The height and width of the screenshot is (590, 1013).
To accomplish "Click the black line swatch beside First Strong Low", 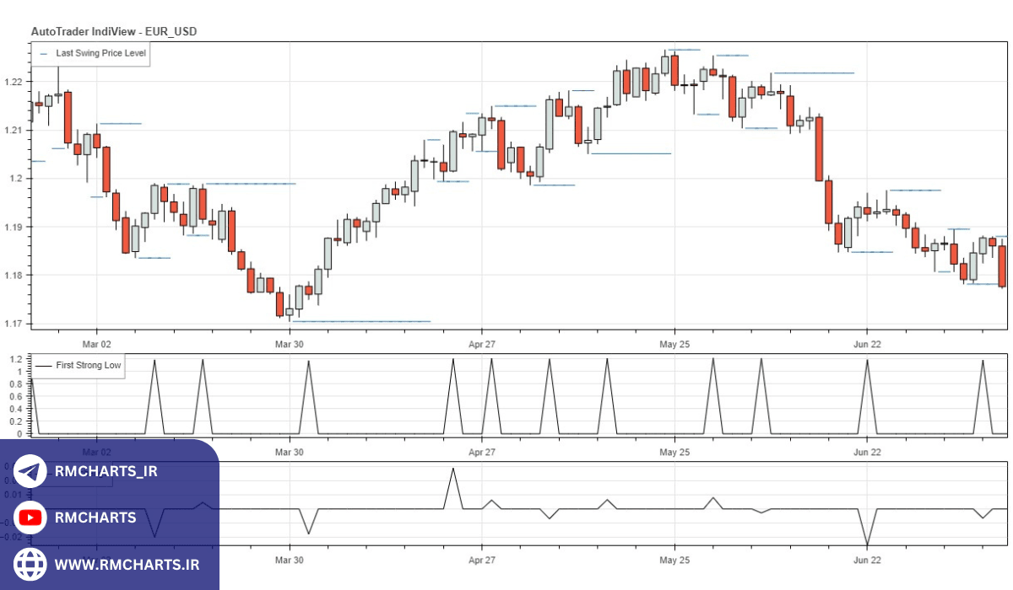I will [44, 366].
